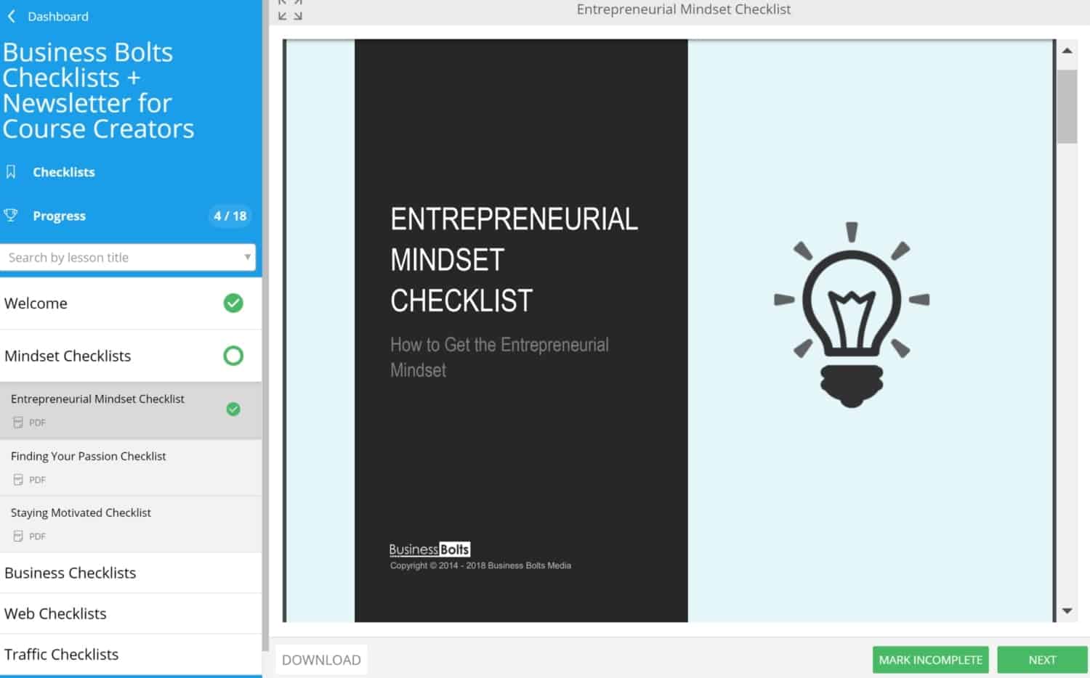
Task: Click the How to Get the Entrepreneurial Mindset subtitle
Action: [499, 357]
